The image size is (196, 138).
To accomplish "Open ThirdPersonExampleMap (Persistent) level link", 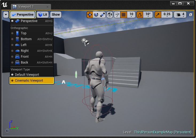I will click(x=163, y=132).
